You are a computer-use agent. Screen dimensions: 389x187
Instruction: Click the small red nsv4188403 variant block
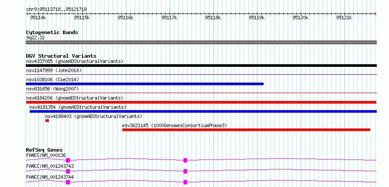(47, 121)
